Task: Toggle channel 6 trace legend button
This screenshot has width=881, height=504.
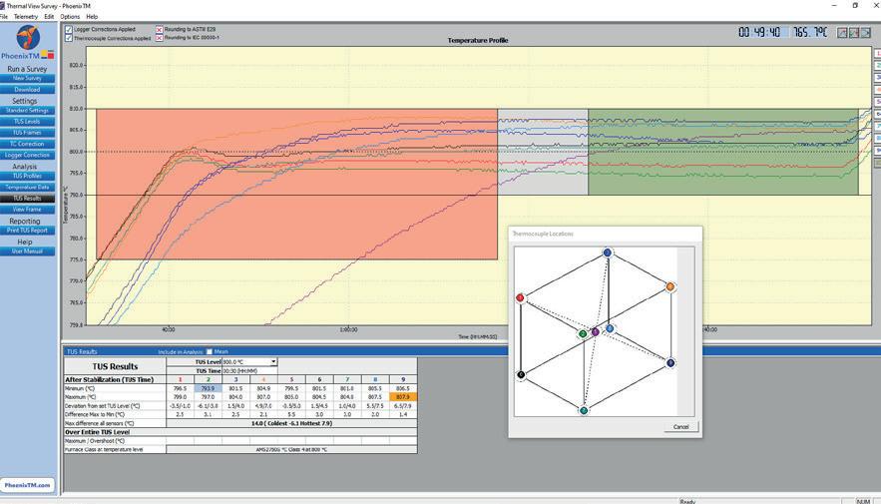Action: point(878,114)
